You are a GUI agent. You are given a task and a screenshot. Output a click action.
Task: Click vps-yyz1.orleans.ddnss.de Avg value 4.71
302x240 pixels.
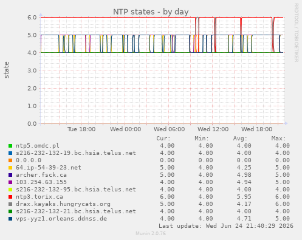tap(244, 219)
